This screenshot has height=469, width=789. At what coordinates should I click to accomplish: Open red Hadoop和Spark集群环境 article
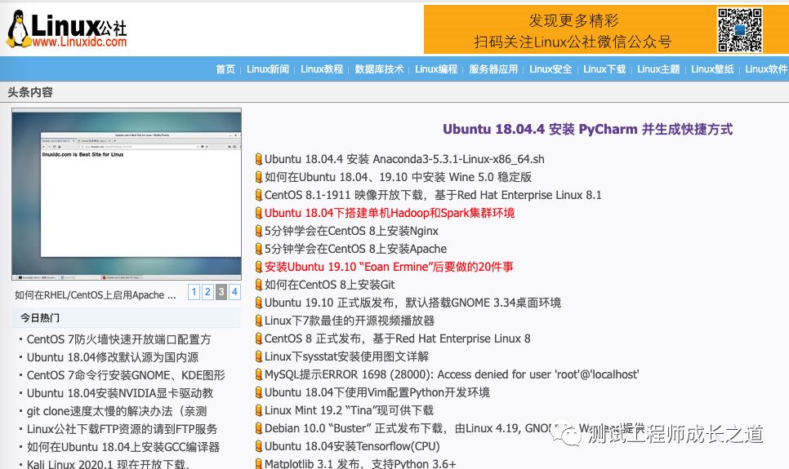point(390,213)
